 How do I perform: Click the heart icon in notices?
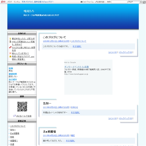click(x=10, y=47)
